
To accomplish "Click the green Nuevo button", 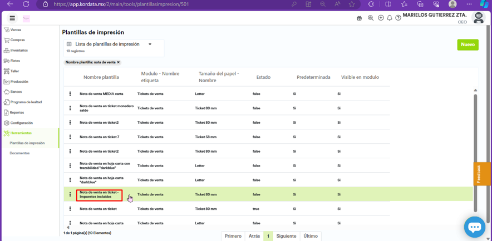I will (468, 44).
